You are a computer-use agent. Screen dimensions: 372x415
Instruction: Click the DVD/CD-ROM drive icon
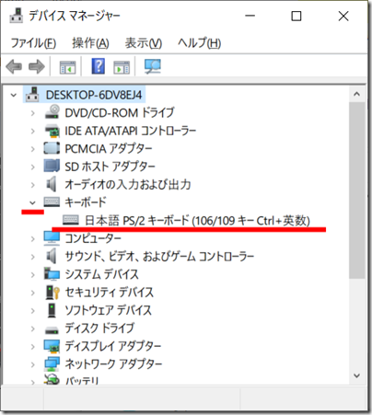tap(52, 112)
